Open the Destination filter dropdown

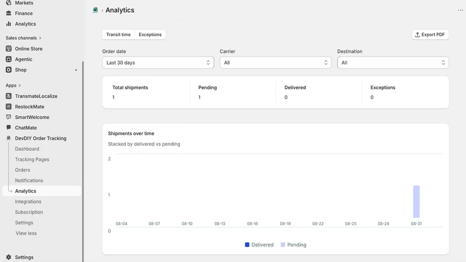click(x=393, y=63)
